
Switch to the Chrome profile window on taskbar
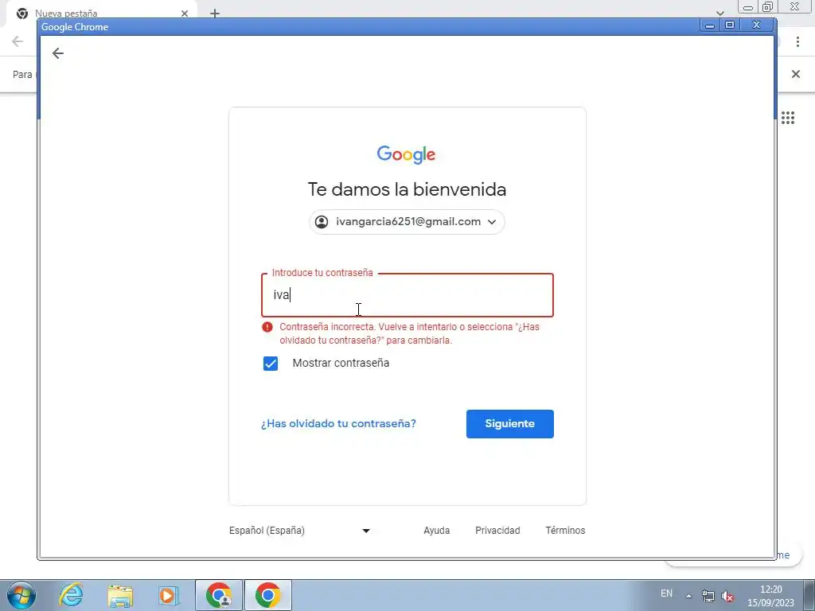219,595
